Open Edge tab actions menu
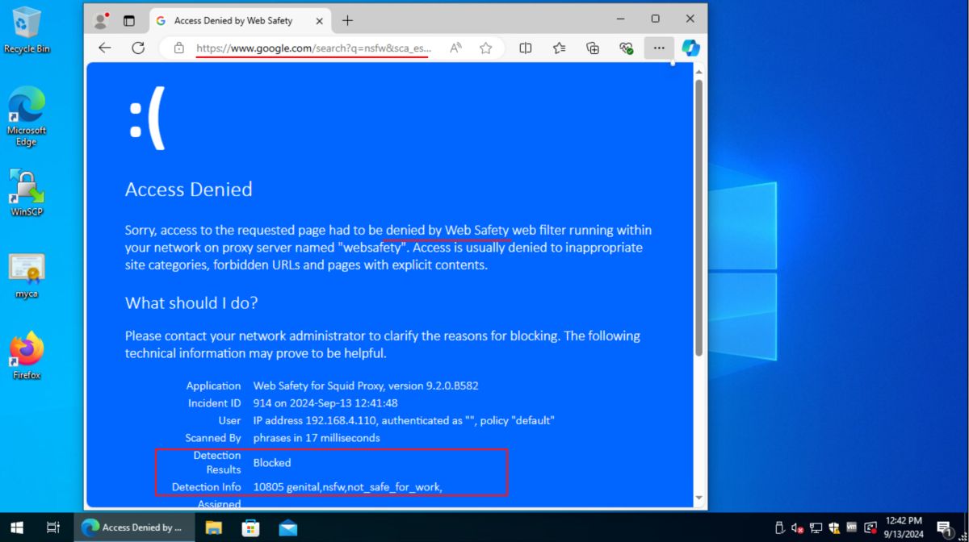The image size is (969, 542). (x=128, y=20)
